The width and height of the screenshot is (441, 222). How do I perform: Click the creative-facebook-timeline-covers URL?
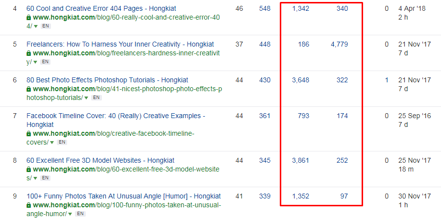point(111,138)
